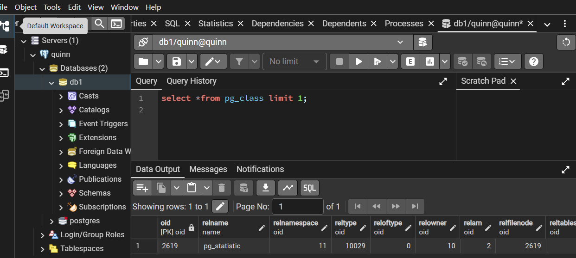Image resolution: width=576 pixels, height=258 pixels.
Task: Click the Save File disk icon
Action: tap(177, 61)
